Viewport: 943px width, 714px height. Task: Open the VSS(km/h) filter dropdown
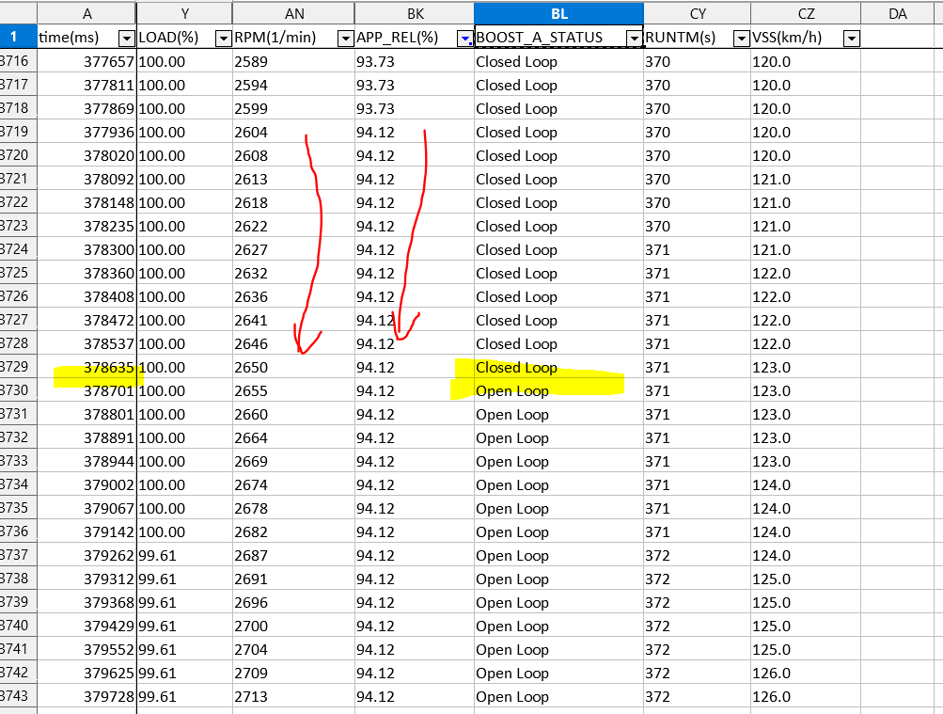[851, 39]
